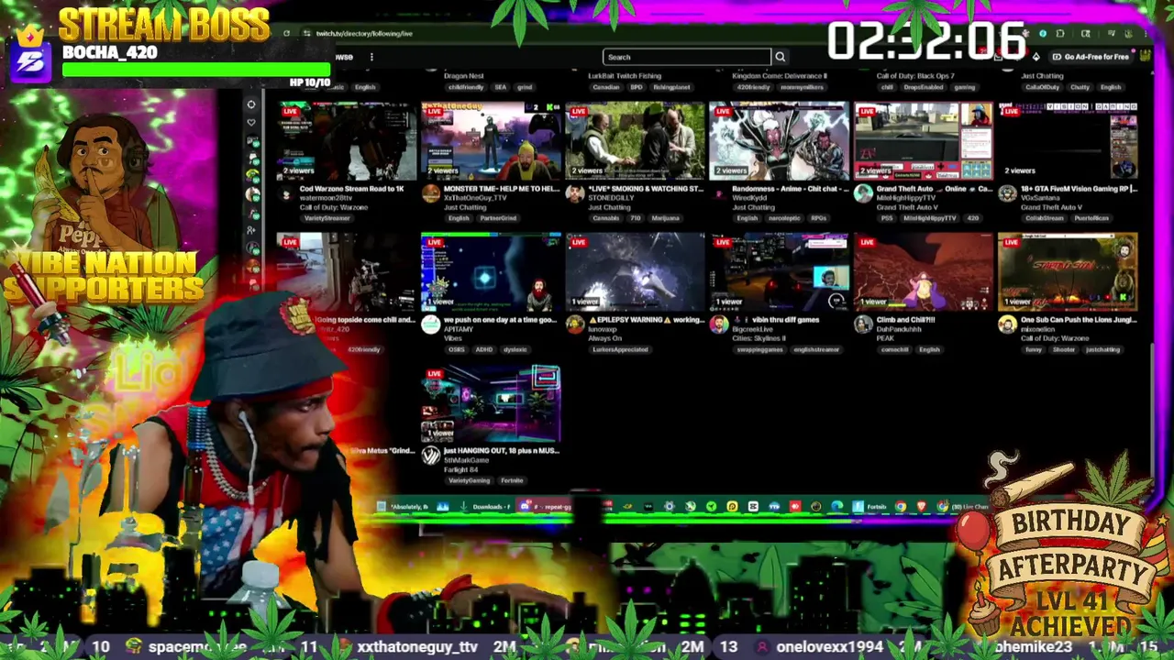Open Cod Warzone Stream Road to 1K thumbnail
The height and width of the screenshot is (660, 1174).
coord(348,140)
